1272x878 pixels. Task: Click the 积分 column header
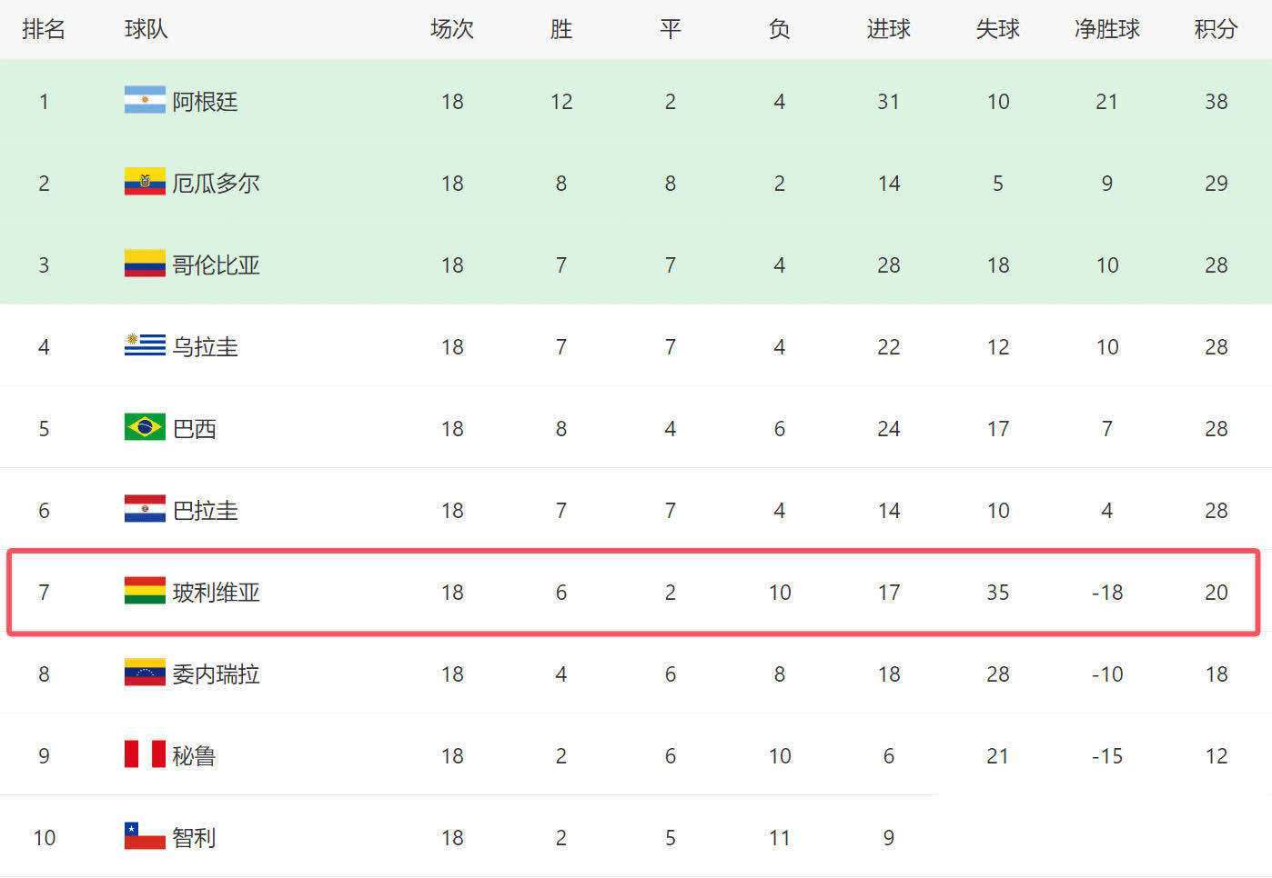coord(1216,29)
